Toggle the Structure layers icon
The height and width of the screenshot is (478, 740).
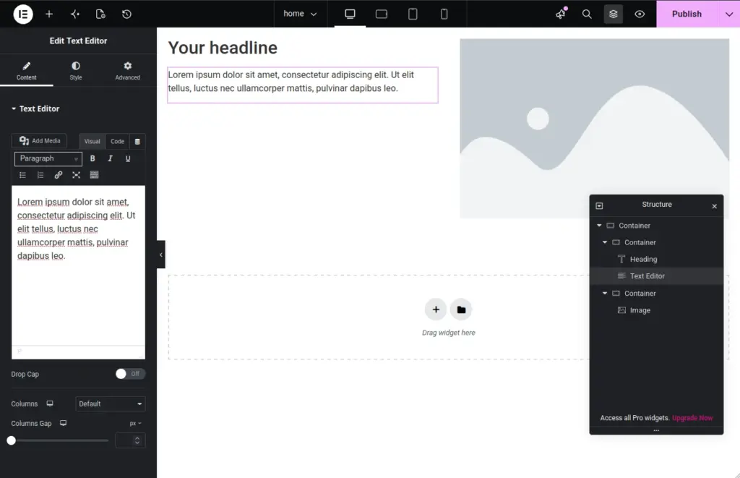613,14
